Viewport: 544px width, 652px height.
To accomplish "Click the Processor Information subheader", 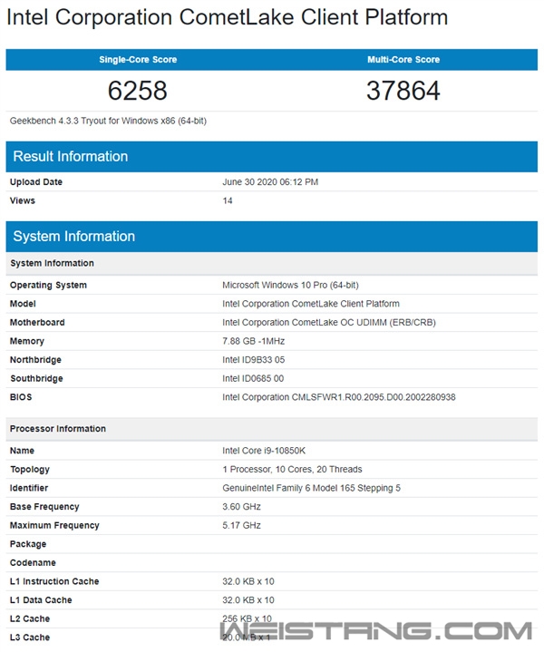I will coord(58,428).
